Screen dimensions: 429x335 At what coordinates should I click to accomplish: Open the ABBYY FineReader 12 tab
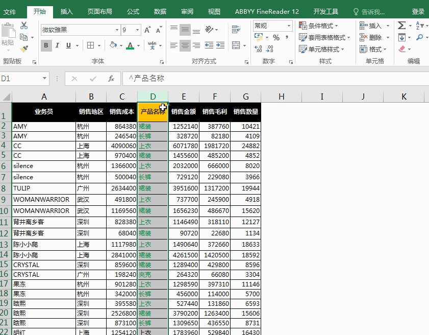pyautogui.click(x=267, y=12)
